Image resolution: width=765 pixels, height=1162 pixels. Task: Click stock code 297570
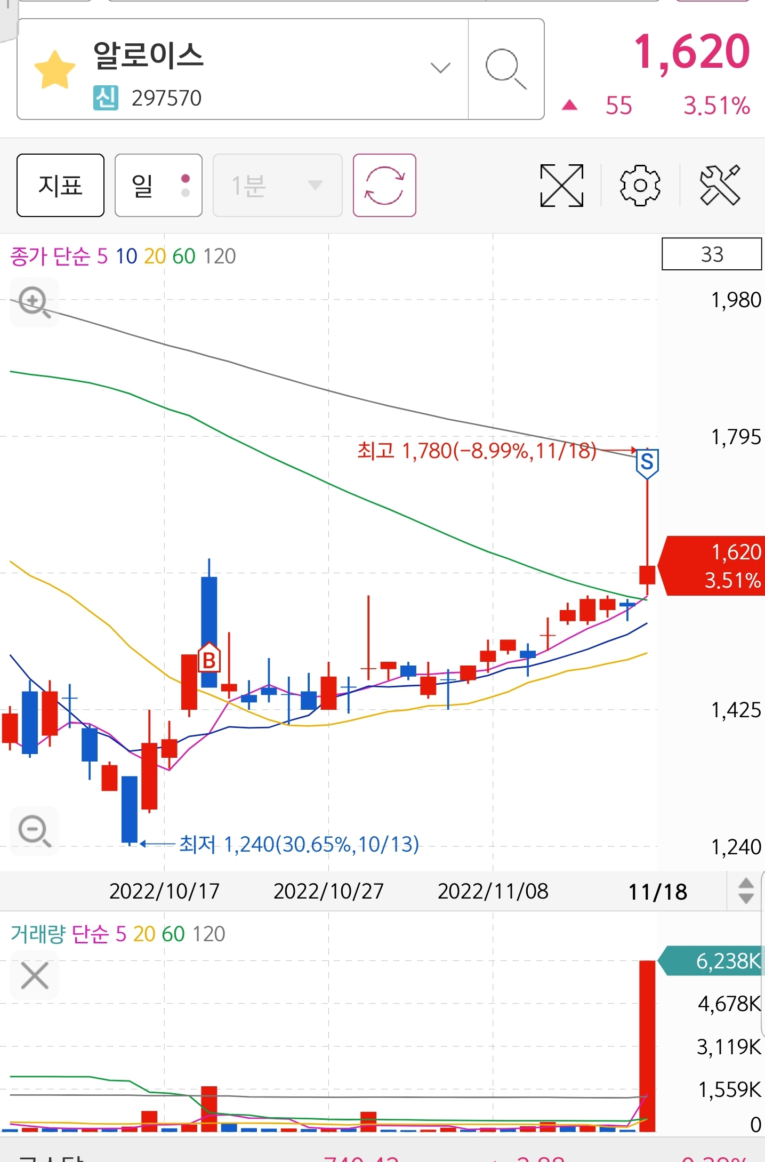coord(166,98)
